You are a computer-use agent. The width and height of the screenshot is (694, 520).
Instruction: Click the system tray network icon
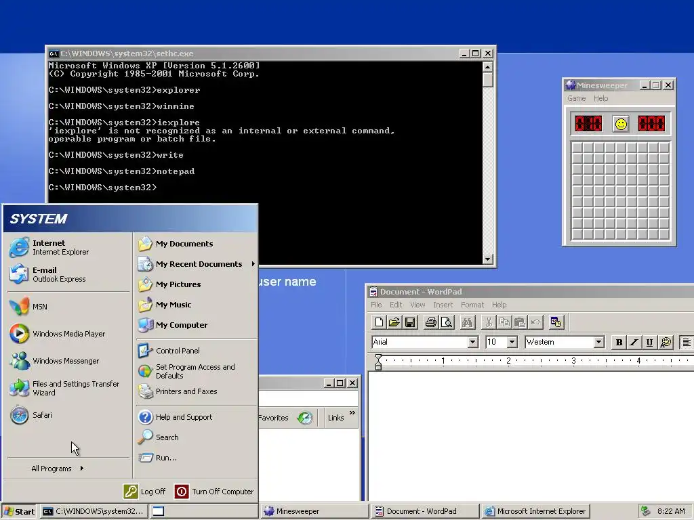point(646,511)
